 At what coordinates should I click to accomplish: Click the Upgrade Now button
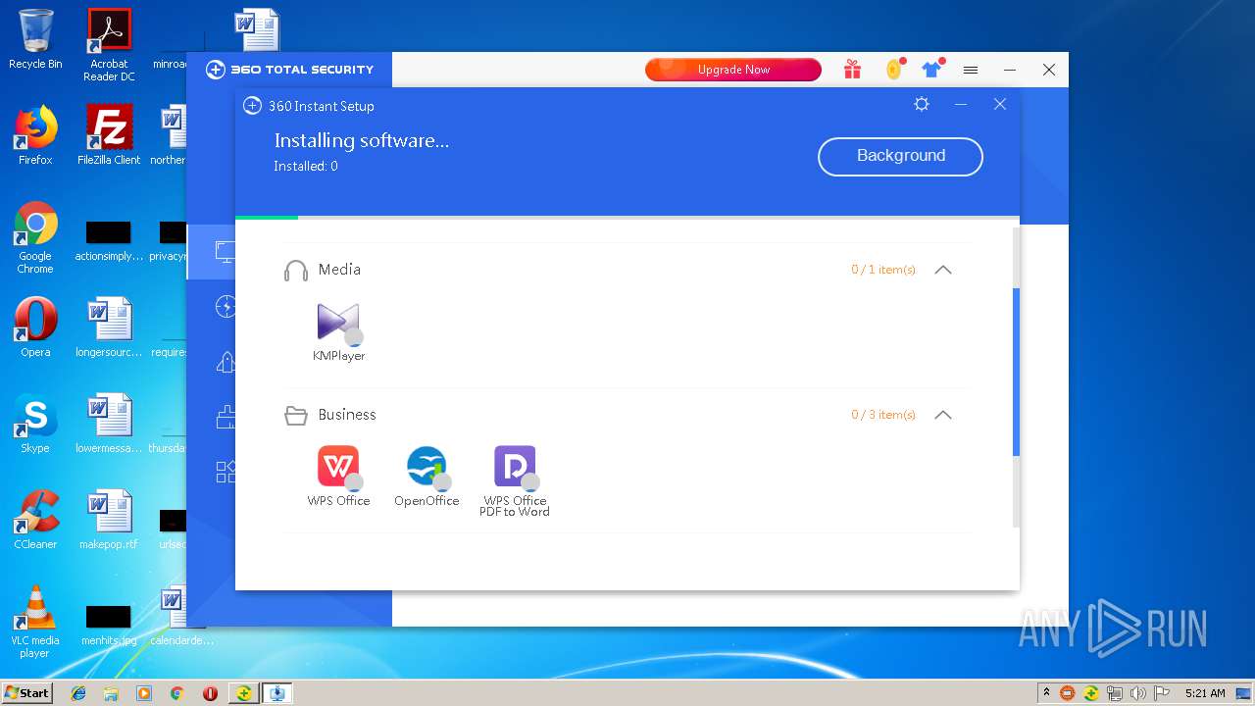(733, 70)
